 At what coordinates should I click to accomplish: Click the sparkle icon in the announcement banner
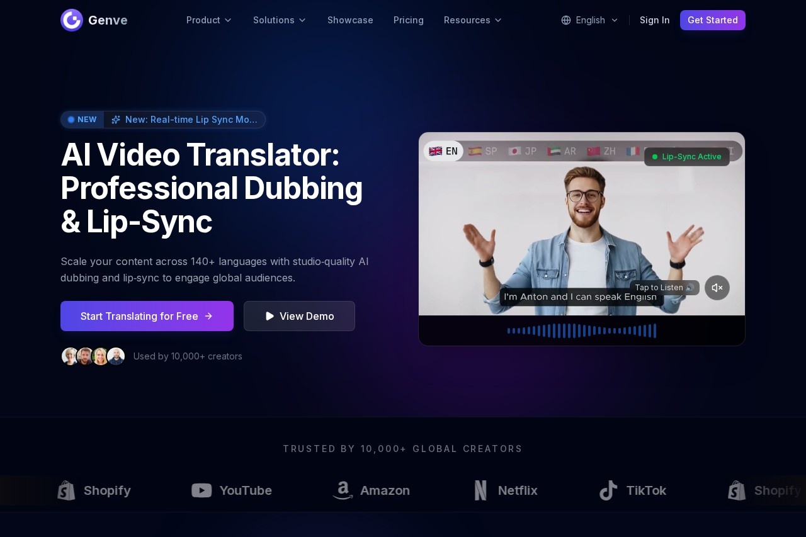pos(116,120)
